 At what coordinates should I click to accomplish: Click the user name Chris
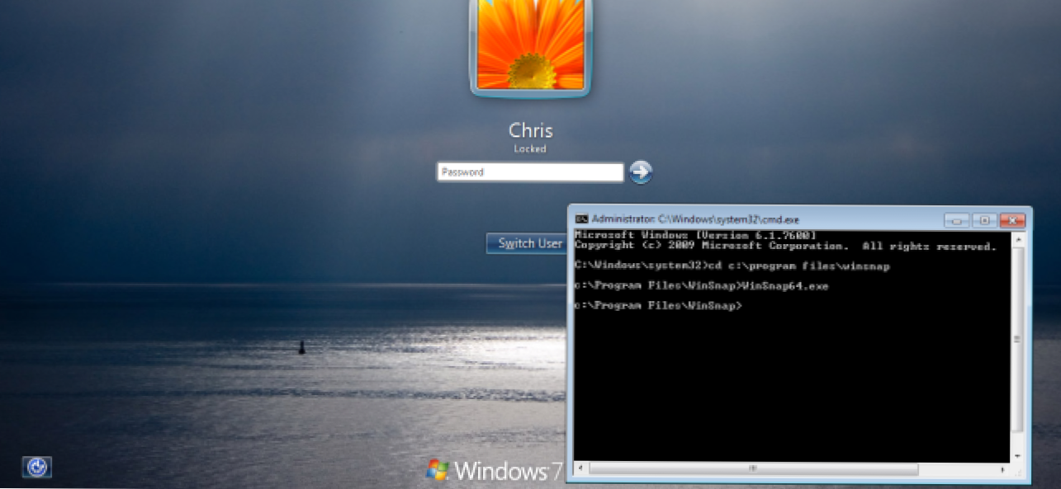coord(530,130)
